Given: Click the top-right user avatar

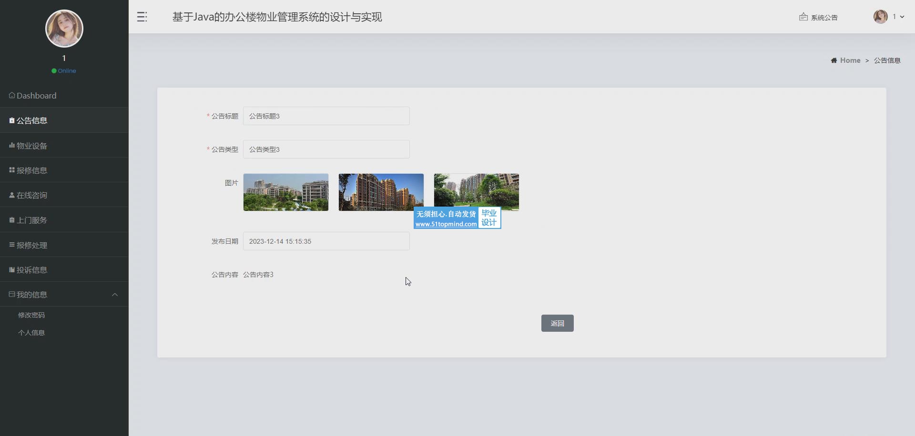Looking at the screenshot, I should coord(881,17).
